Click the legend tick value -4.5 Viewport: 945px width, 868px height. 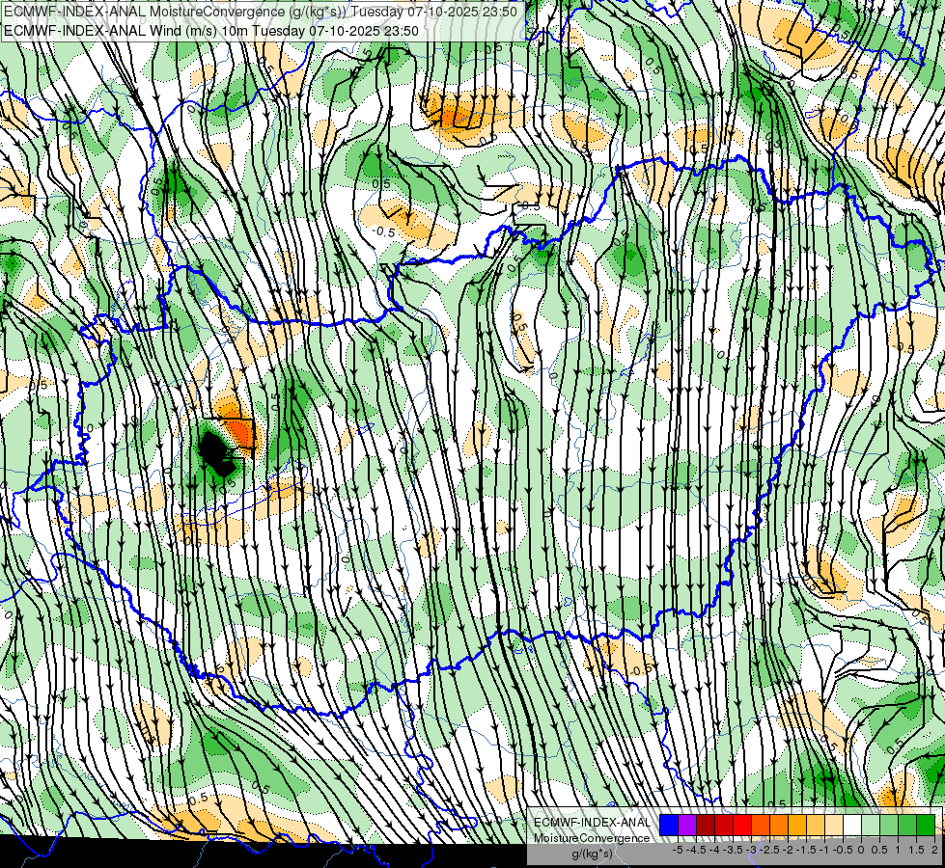coord(696,850)
